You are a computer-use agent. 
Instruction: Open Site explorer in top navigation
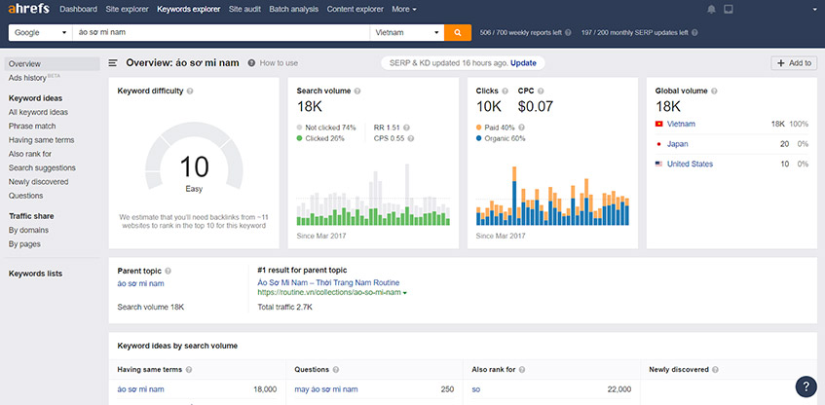[127, 9]
